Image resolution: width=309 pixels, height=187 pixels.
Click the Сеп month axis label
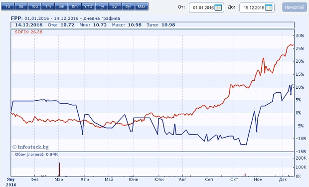coord(209,180)
